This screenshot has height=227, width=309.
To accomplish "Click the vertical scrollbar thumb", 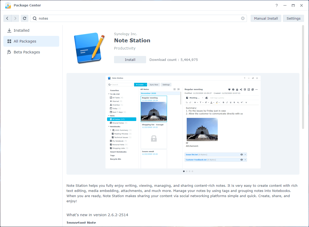I will click(303, 77).
